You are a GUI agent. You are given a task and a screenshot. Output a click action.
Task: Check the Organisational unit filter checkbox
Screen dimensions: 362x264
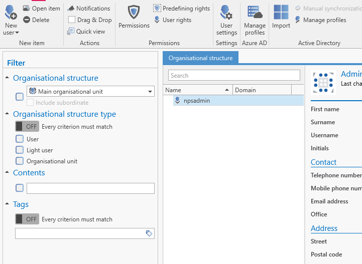(20, 161)
